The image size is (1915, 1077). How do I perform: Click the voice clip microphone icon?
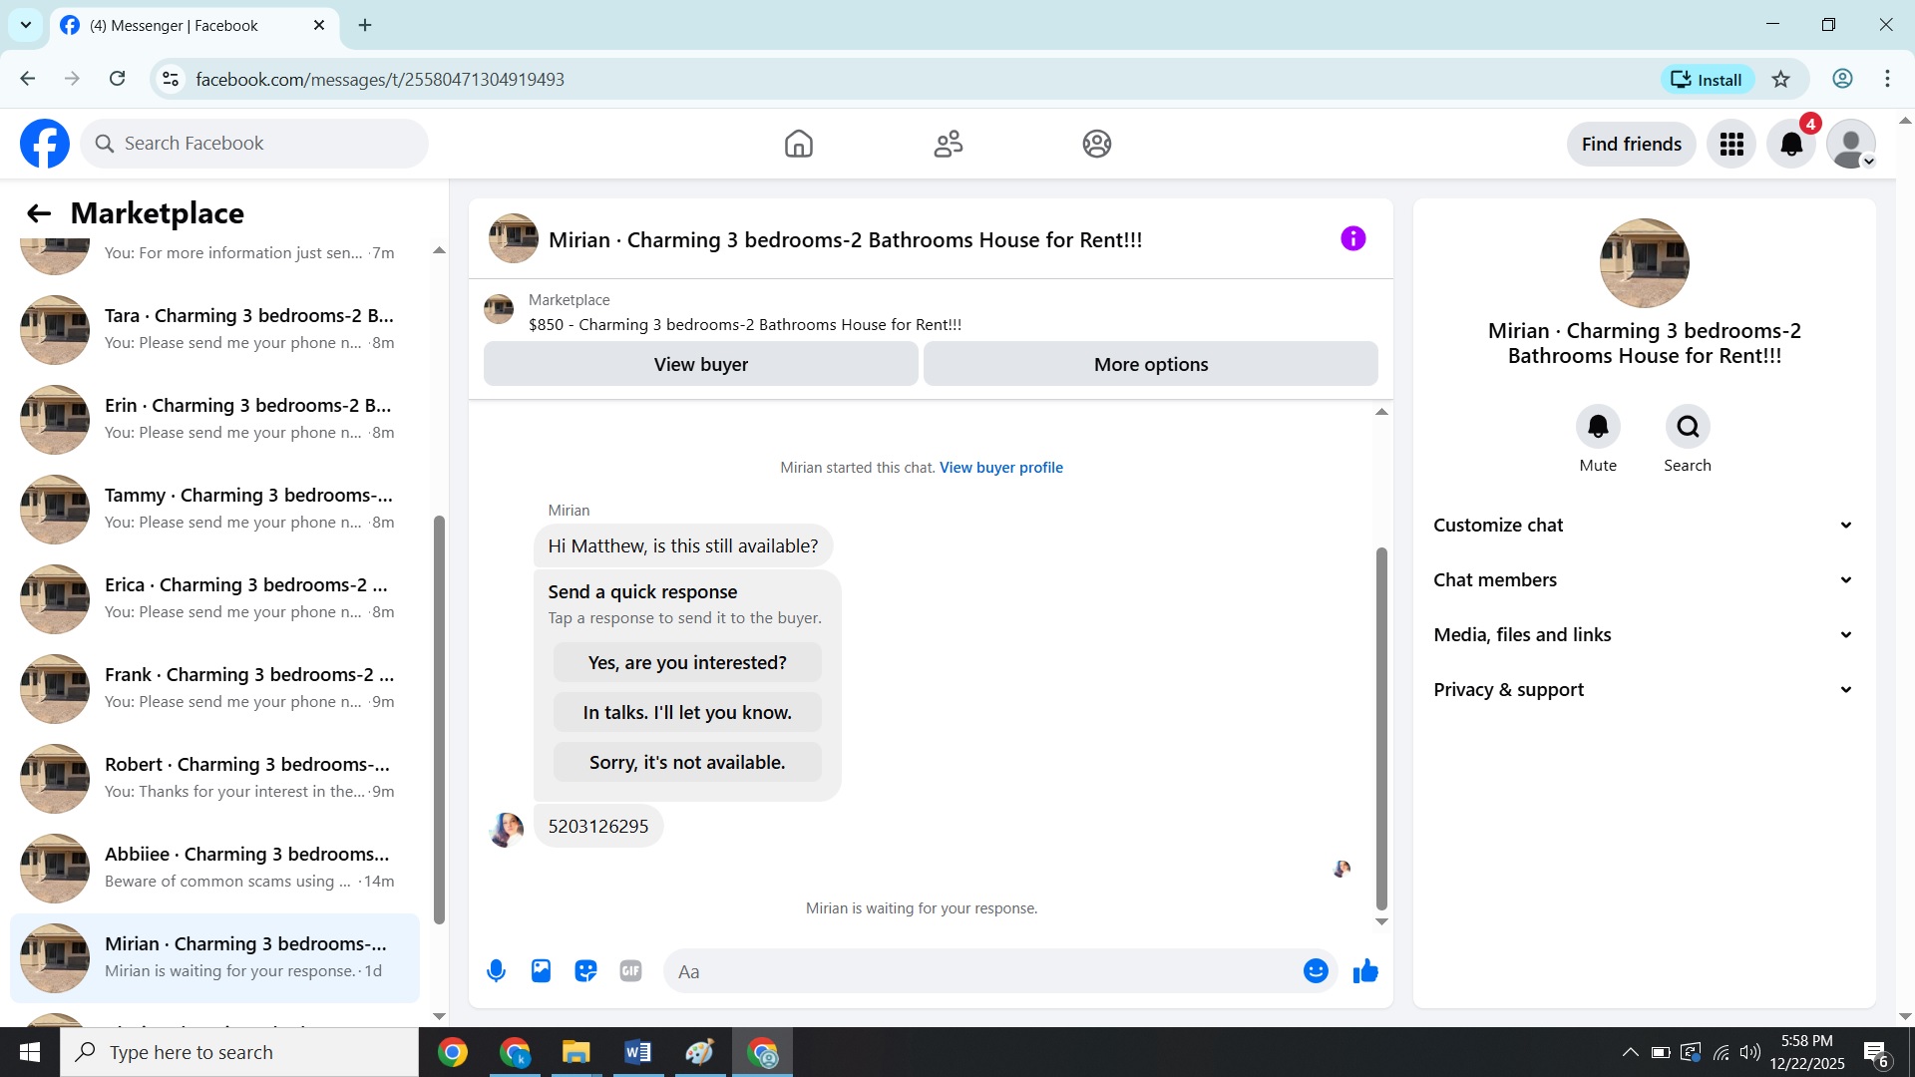coord(496,970)
